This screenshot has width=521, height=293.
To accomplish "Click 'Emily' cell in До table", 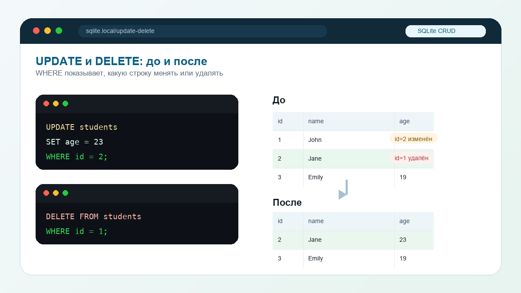I will tap(349, 178).
